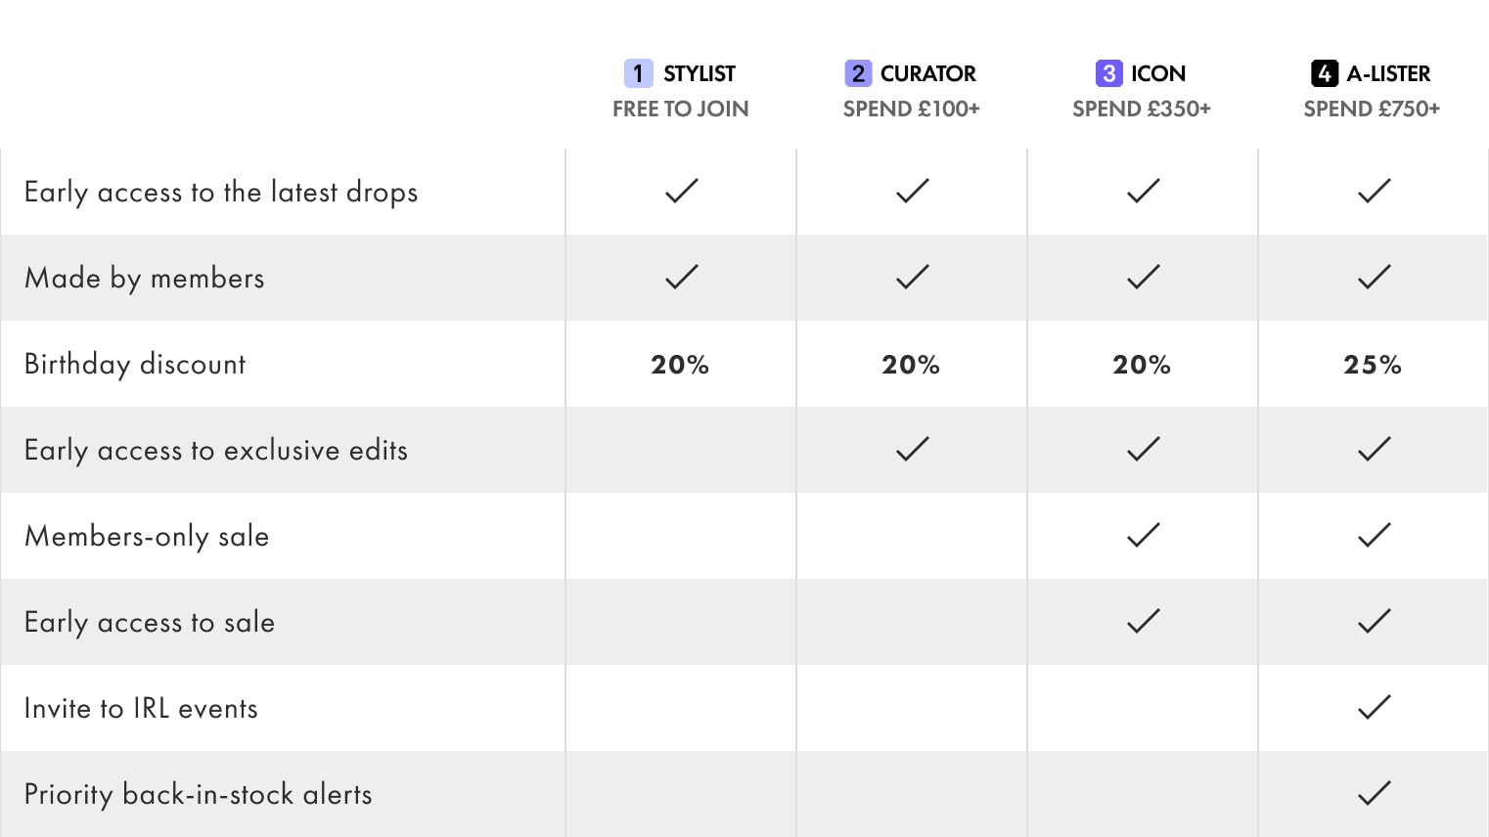Click Stylist checkmark for Early access to latest drops
Viewport: 1489px width, 837px height.
[x=681, y=191]
